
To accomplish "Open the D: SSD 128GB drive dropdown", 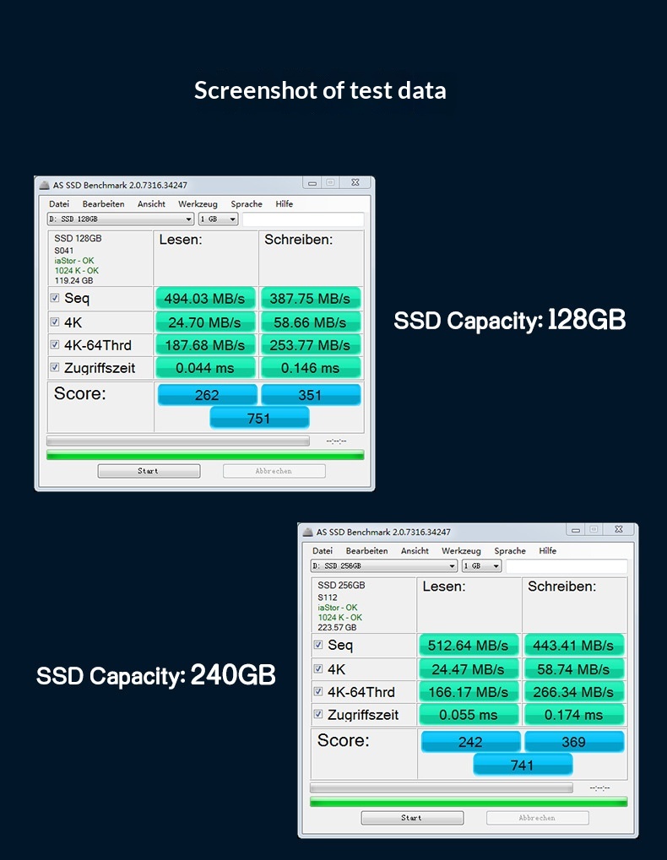I will tap(121, 219).
